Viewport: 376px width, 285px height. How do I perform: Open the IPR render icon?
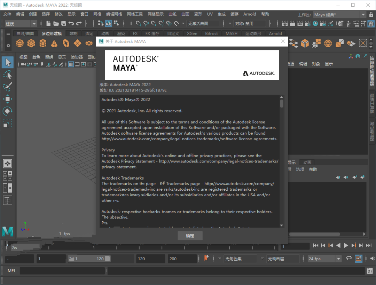(300, 24)
